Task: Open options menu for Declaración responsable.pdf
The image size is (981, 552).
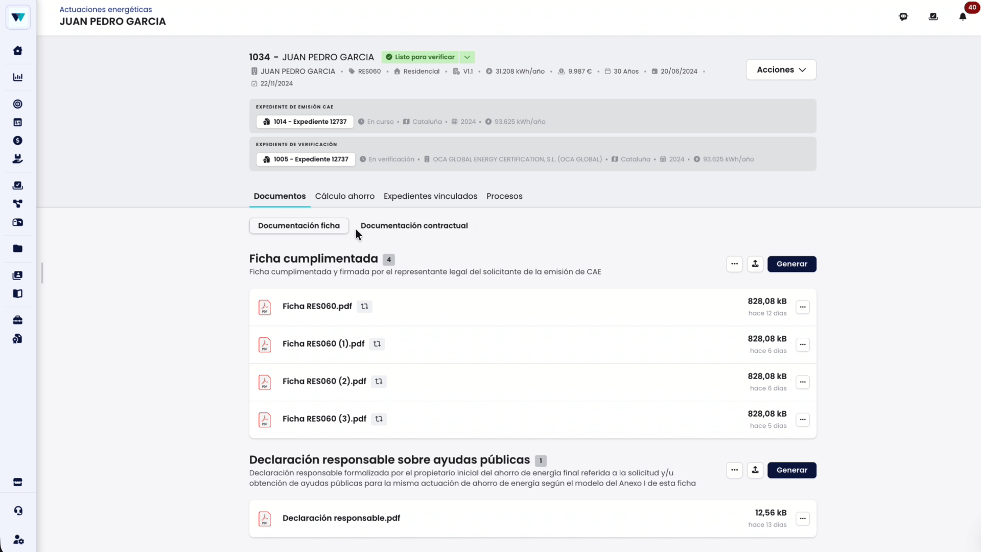Action: pyautogui.click(x=803, y=518)
